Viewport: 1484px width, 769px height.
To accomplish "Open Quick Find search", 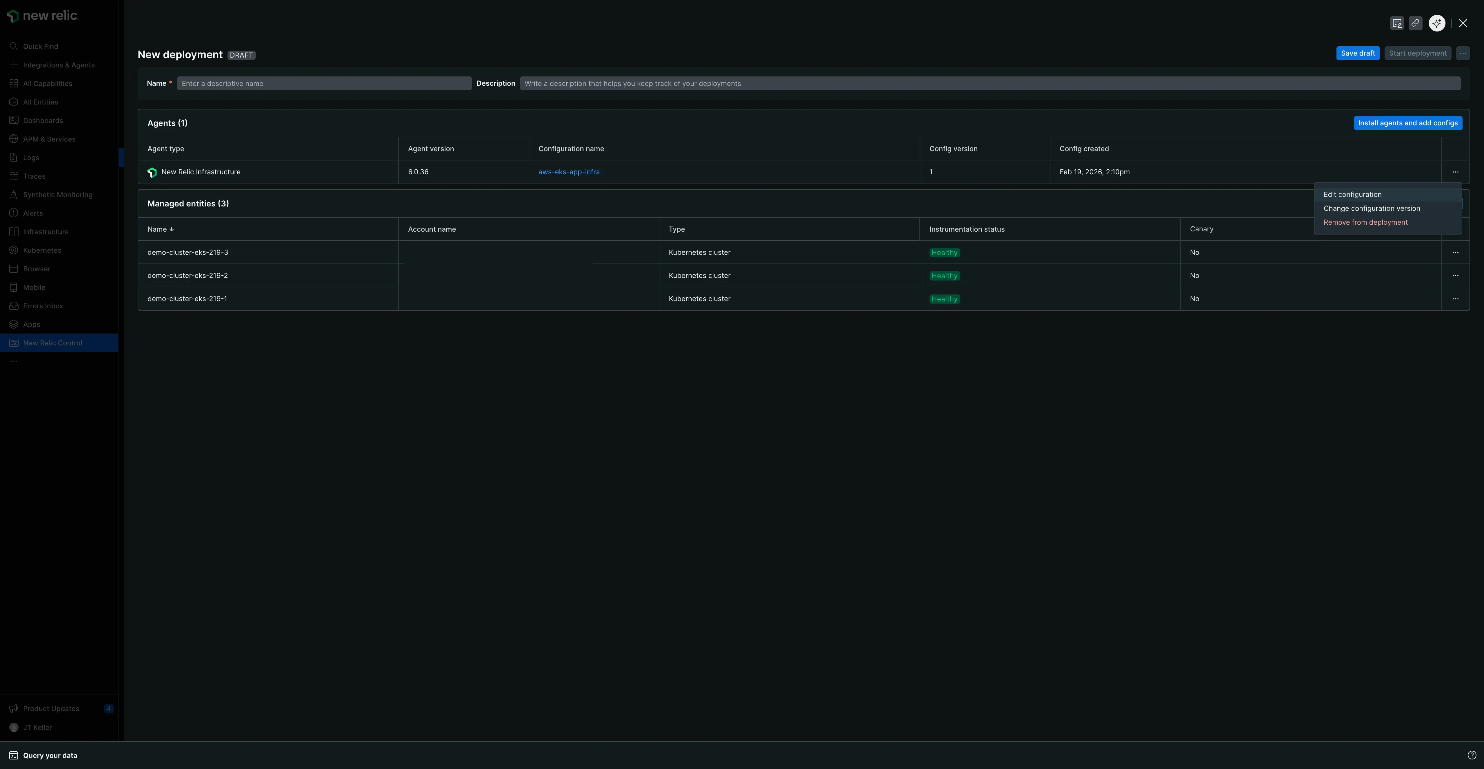I will point(40,46).
